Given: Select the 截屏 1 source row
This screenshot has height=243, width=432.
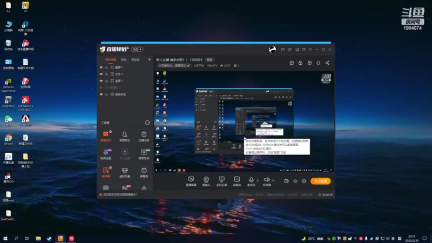Looking at the screenshot, I should tap(125, 67).
